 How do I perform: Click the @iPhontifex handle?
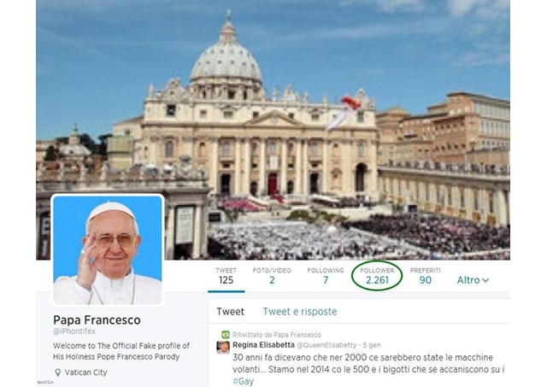point(74,331)
